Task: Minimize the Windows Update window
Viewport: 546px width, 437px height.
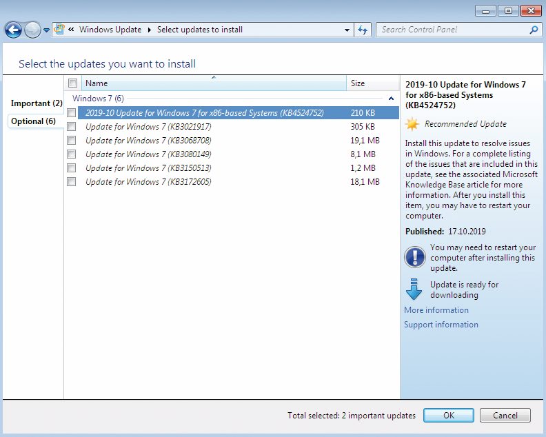Action: 485,11
